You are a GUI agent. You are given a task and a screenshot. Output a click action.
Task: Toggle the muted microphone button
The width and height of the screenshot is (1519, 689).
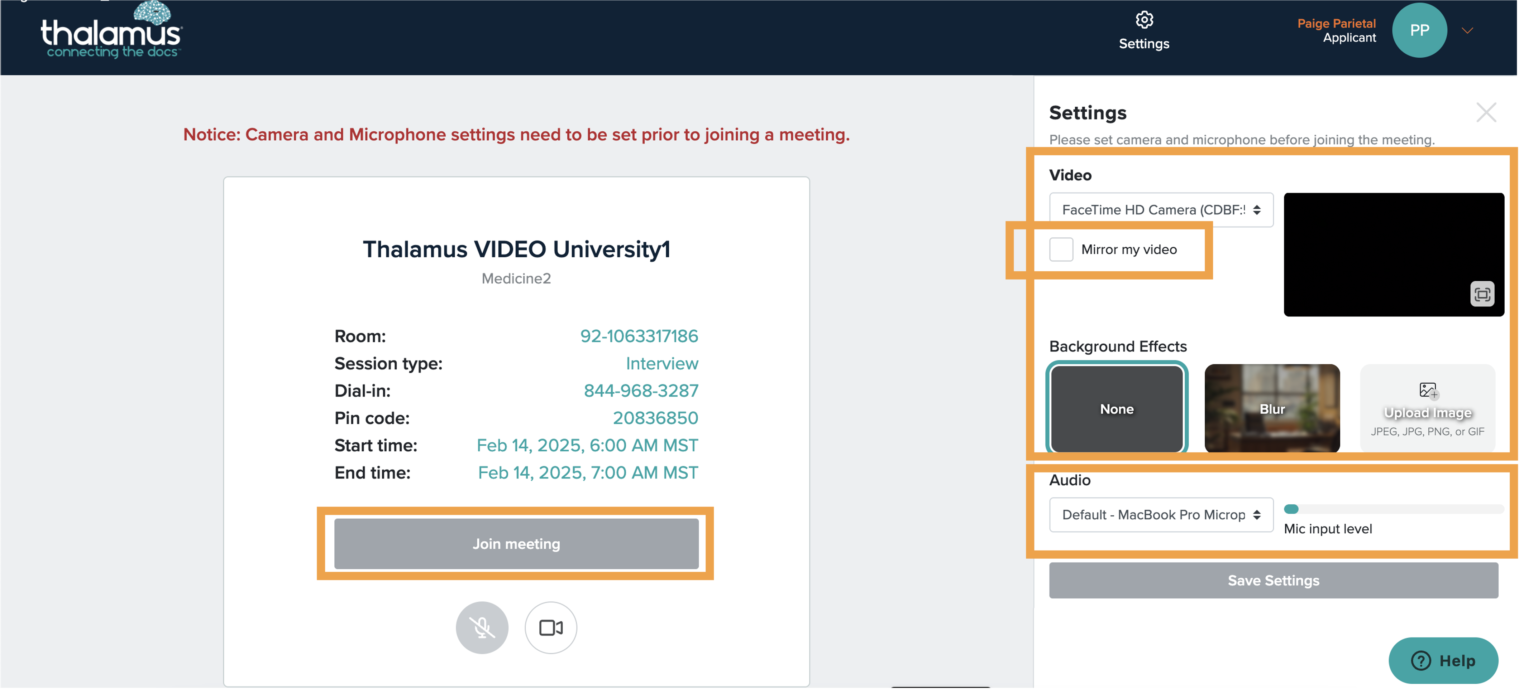point(482,629)
